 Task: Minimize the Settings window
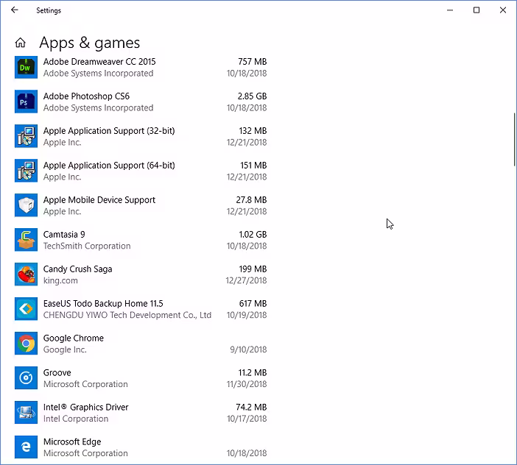[x=450, y=10]
